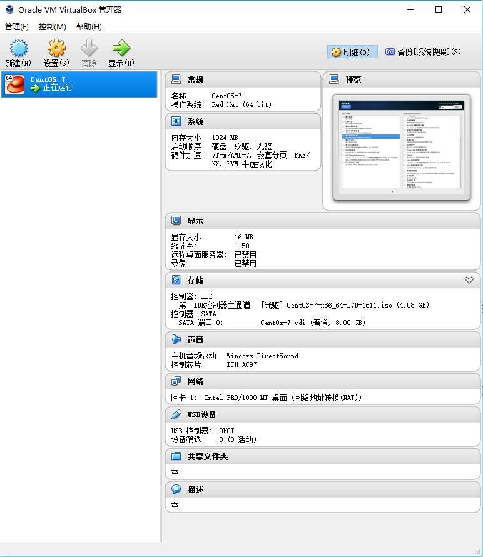This screenshot has width=483, height=557.
Task: Click the Display (显示) section icon
Action: tap(176, 221)
